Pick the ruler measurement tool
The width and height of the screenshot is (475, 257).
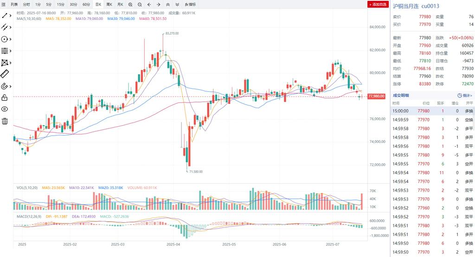pos(5,74)
